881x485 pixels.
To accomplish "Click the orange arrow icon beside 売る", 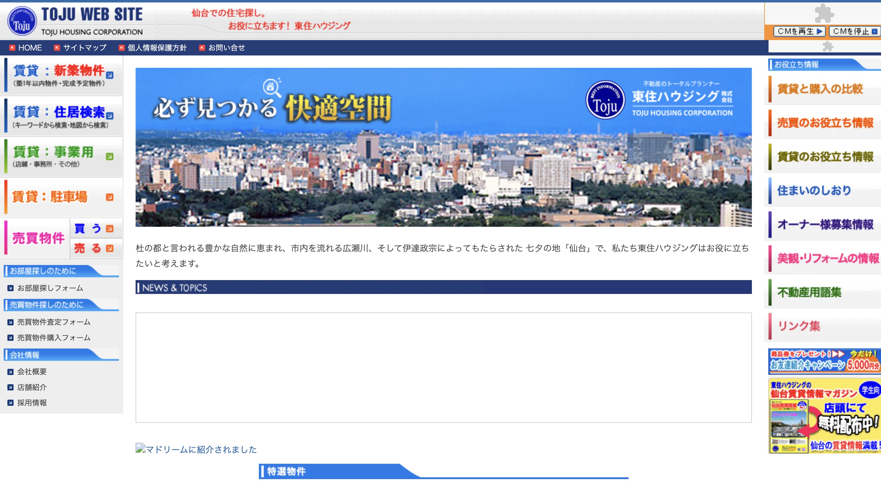I will [109, 248].
